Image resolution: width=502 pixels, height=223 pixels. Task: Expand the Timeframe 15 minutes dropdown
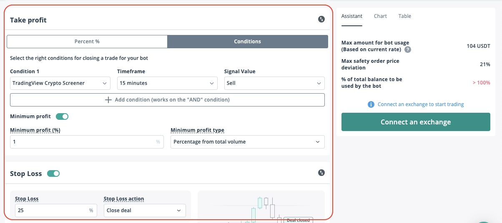(x=167, y=83)
